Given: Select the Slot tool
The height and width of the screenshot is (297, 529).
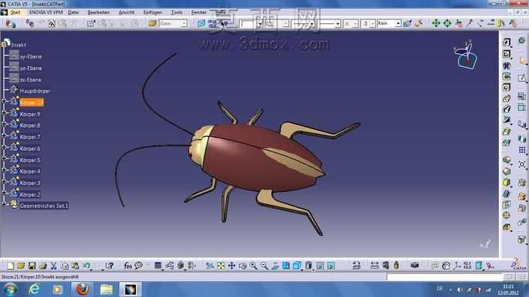Looking at the screenshot, I should (506, 109).
